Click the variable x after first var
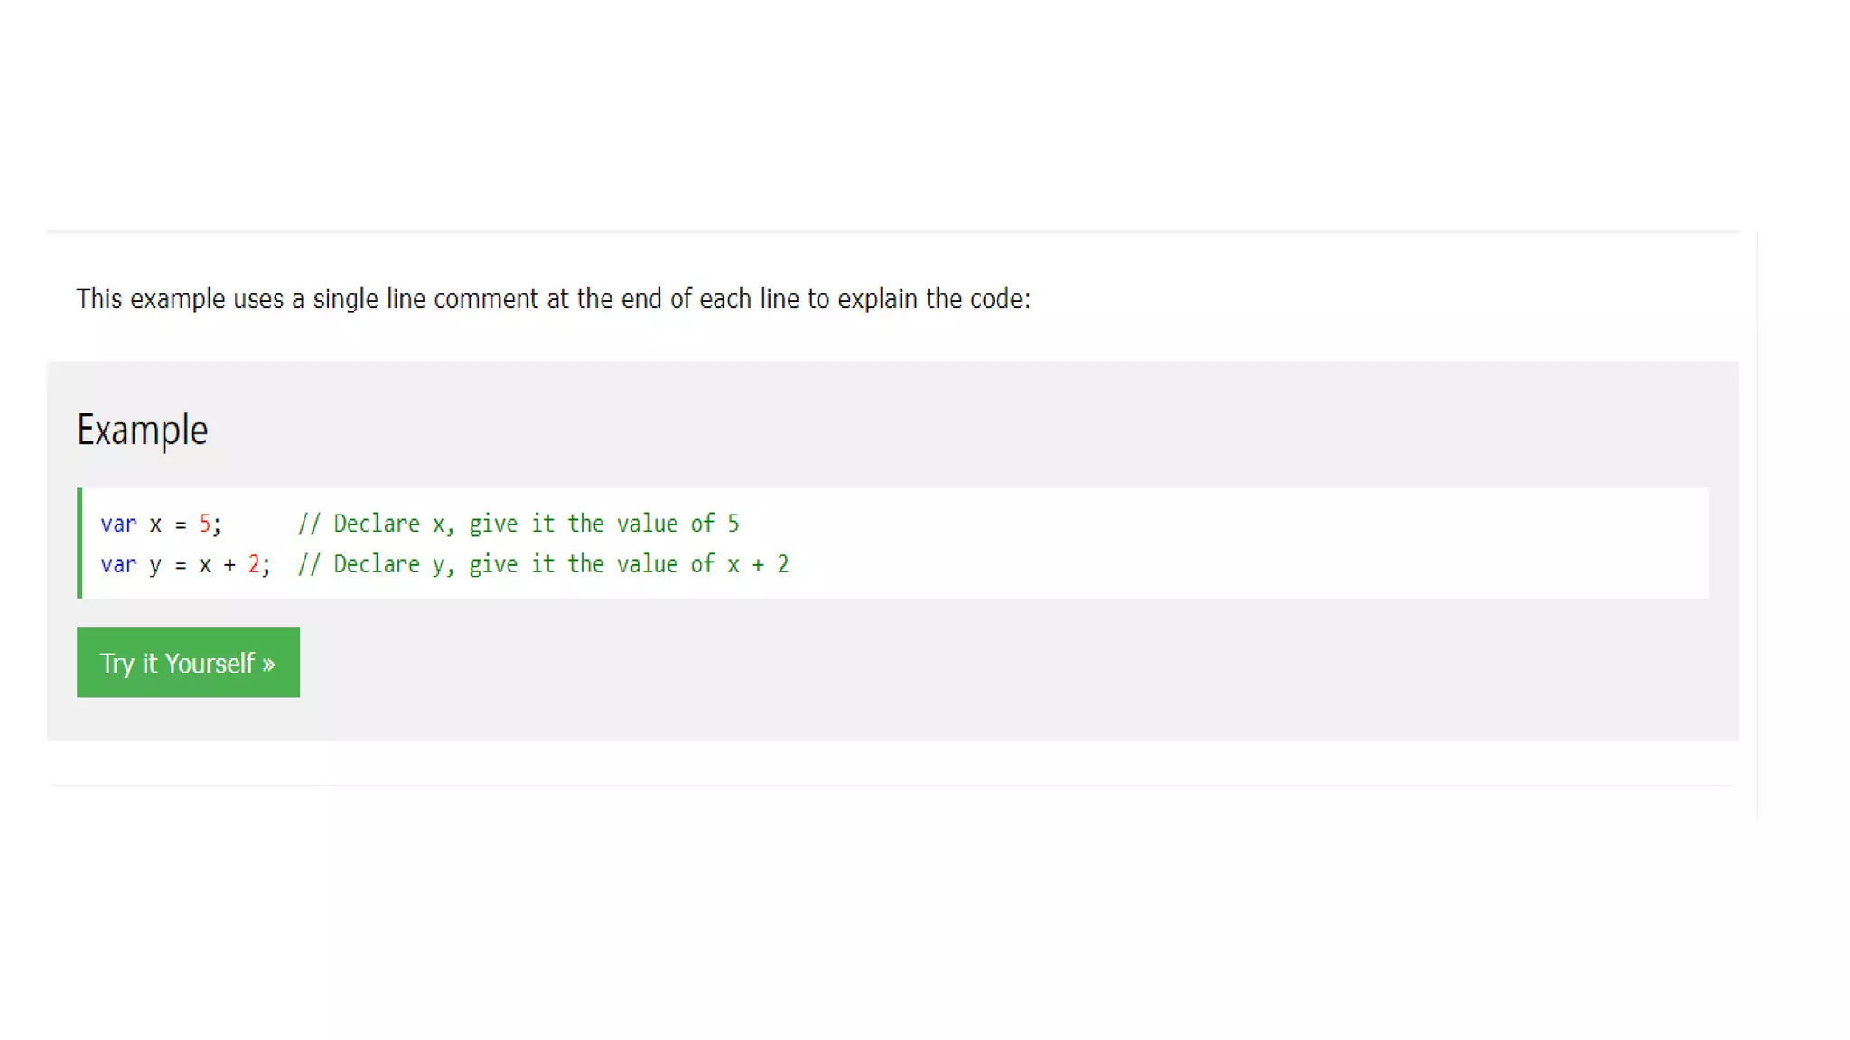The height and width of the screenshot is (1040, 1850). pyautogui.click(x=155, y=524)
